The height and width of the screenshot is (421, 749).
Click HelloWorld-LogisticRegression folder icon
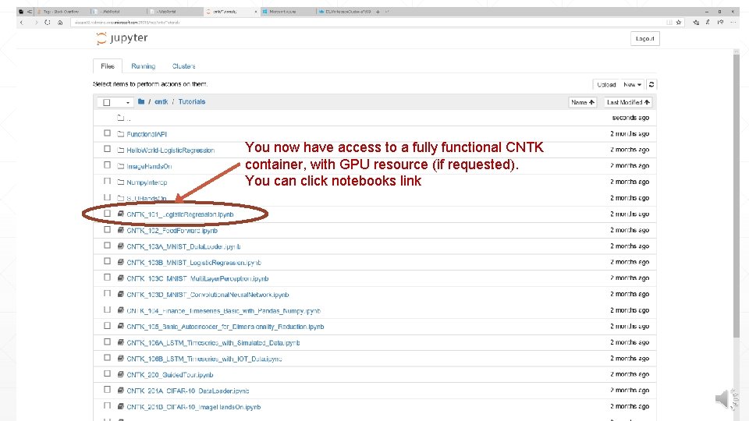click(x=121, y=150)
